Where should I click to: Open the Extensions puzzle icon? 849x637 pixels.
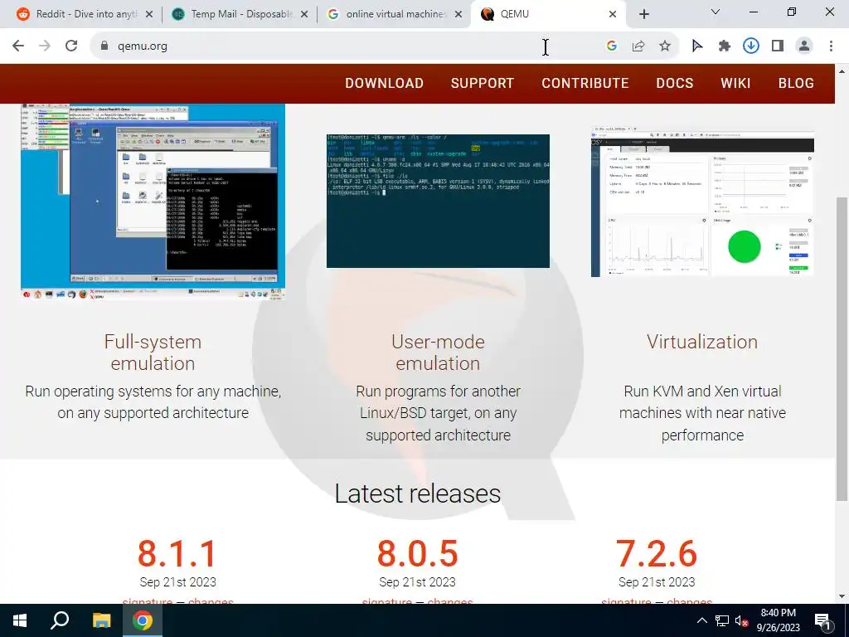(x=725, y=46)
